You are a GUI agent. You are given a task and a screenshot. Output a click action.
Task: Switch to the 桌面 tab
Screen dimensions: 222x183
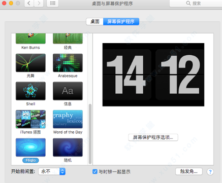(x=95, y=21)
